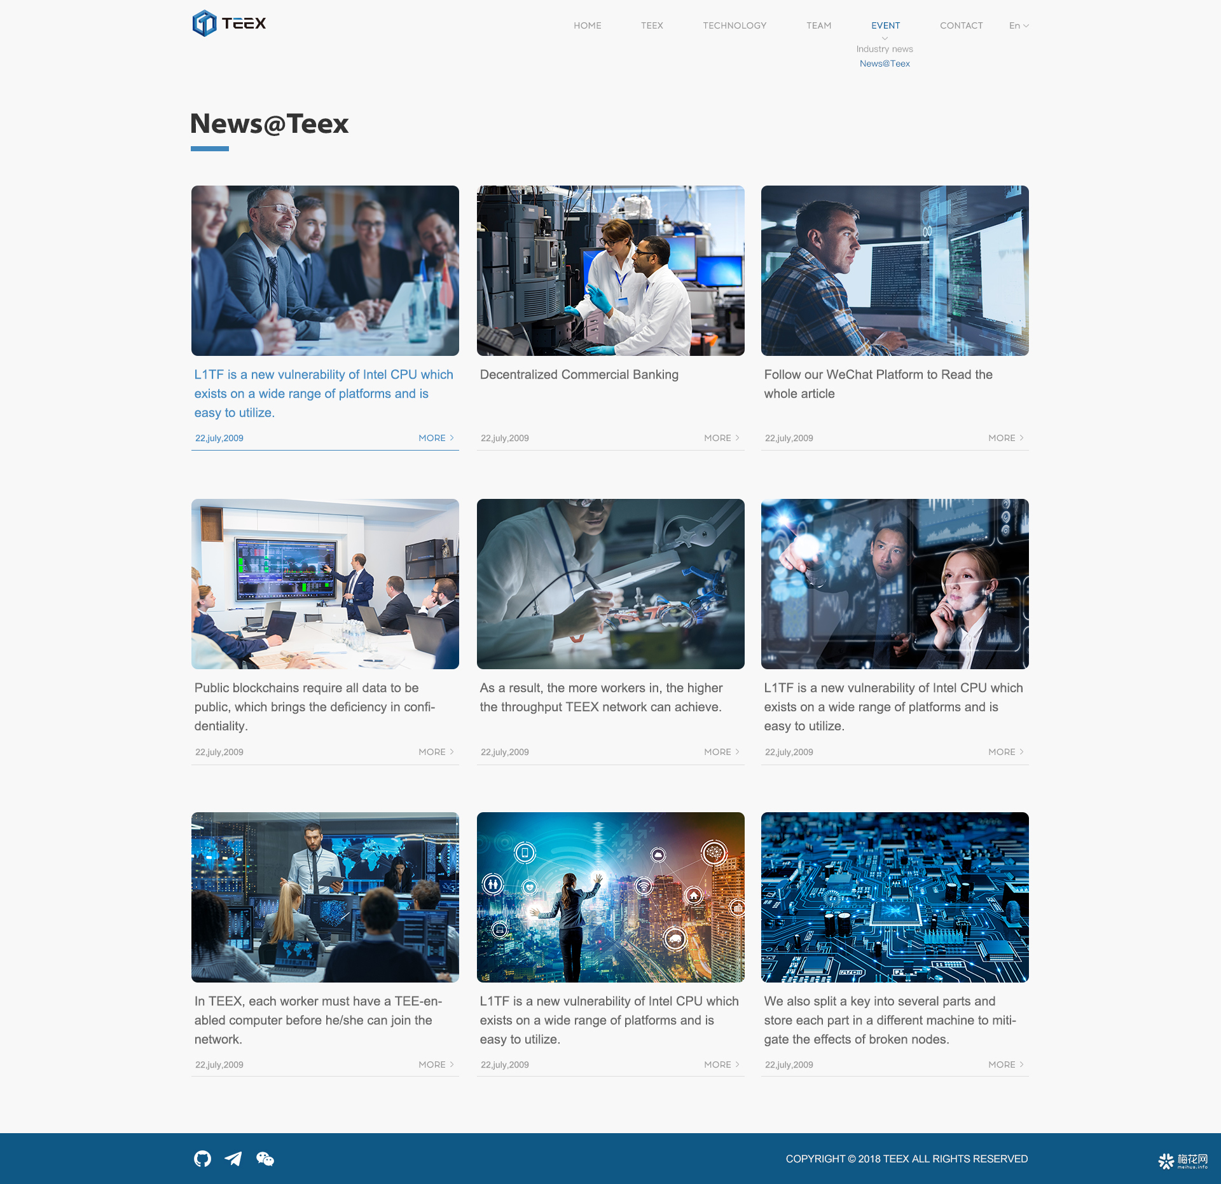Open the lab scientists thumbnail
Viewport: 1221px width, 1184px height.
click(x=610, y=271)
